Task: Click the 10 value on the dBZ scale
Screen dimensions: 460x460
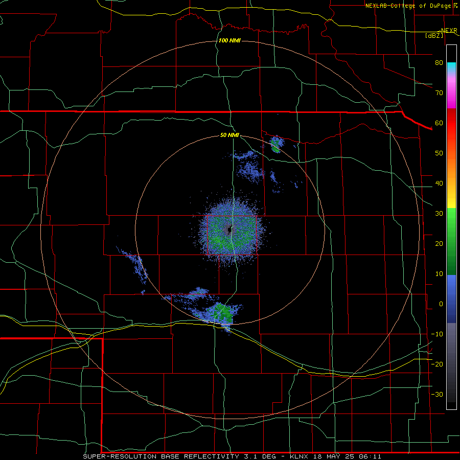Action: (439, 274)
